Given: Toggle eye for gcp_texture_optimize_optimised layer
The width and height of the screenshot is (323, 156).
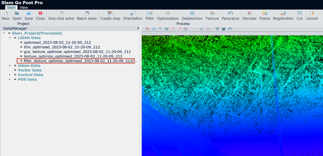Looking at the screenshot, I should [x=21, y=52].
